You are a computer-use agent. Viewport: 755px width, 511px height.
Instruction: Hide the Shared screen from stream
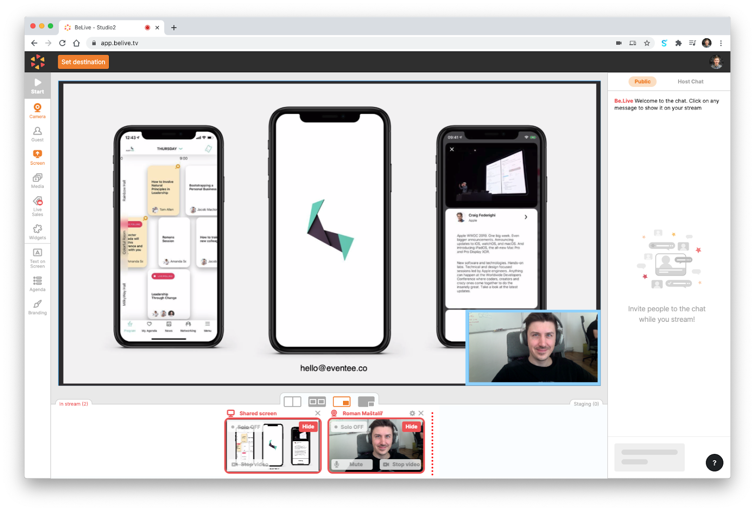308,427
